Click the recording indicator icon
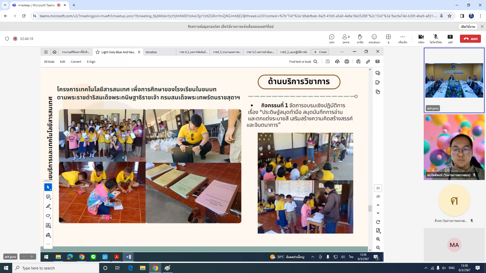 15,39
